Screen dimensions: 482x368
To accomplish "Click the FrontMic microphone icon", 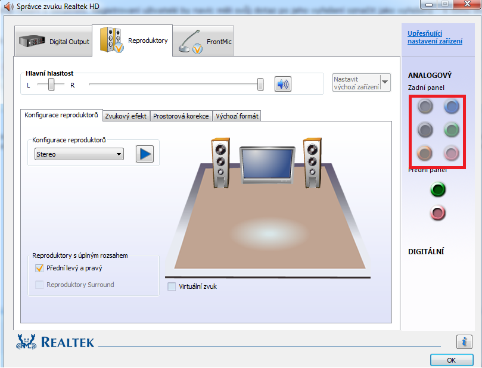I will [x=191, y=42].
